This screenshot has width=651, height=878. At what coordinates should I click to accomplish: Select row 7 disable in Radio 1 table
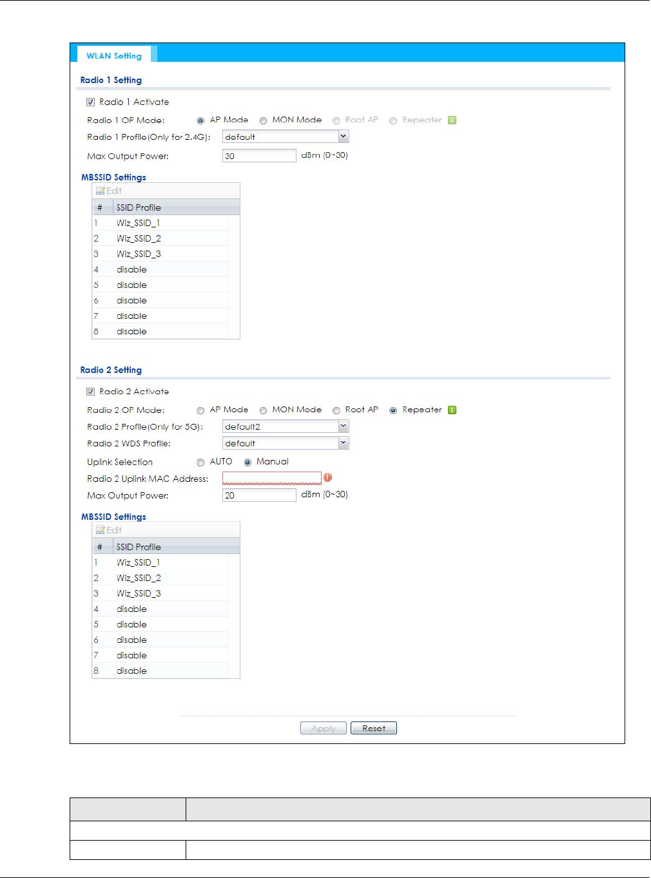pyautogui.click(x=160, y=316)
